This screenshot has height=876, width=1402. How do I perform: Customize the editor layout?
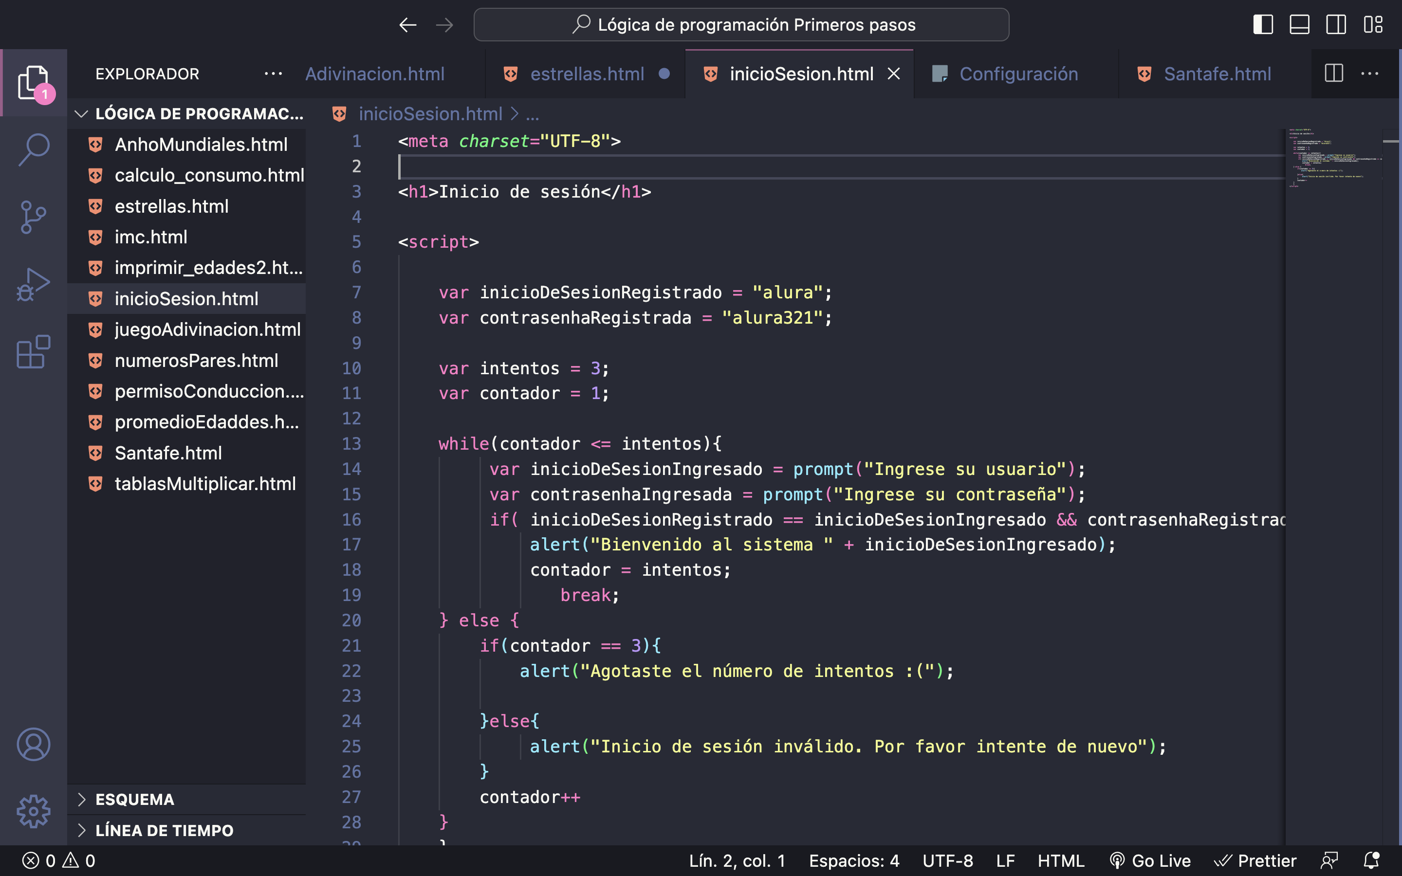pyautogui.click(x=1373, y=24)
